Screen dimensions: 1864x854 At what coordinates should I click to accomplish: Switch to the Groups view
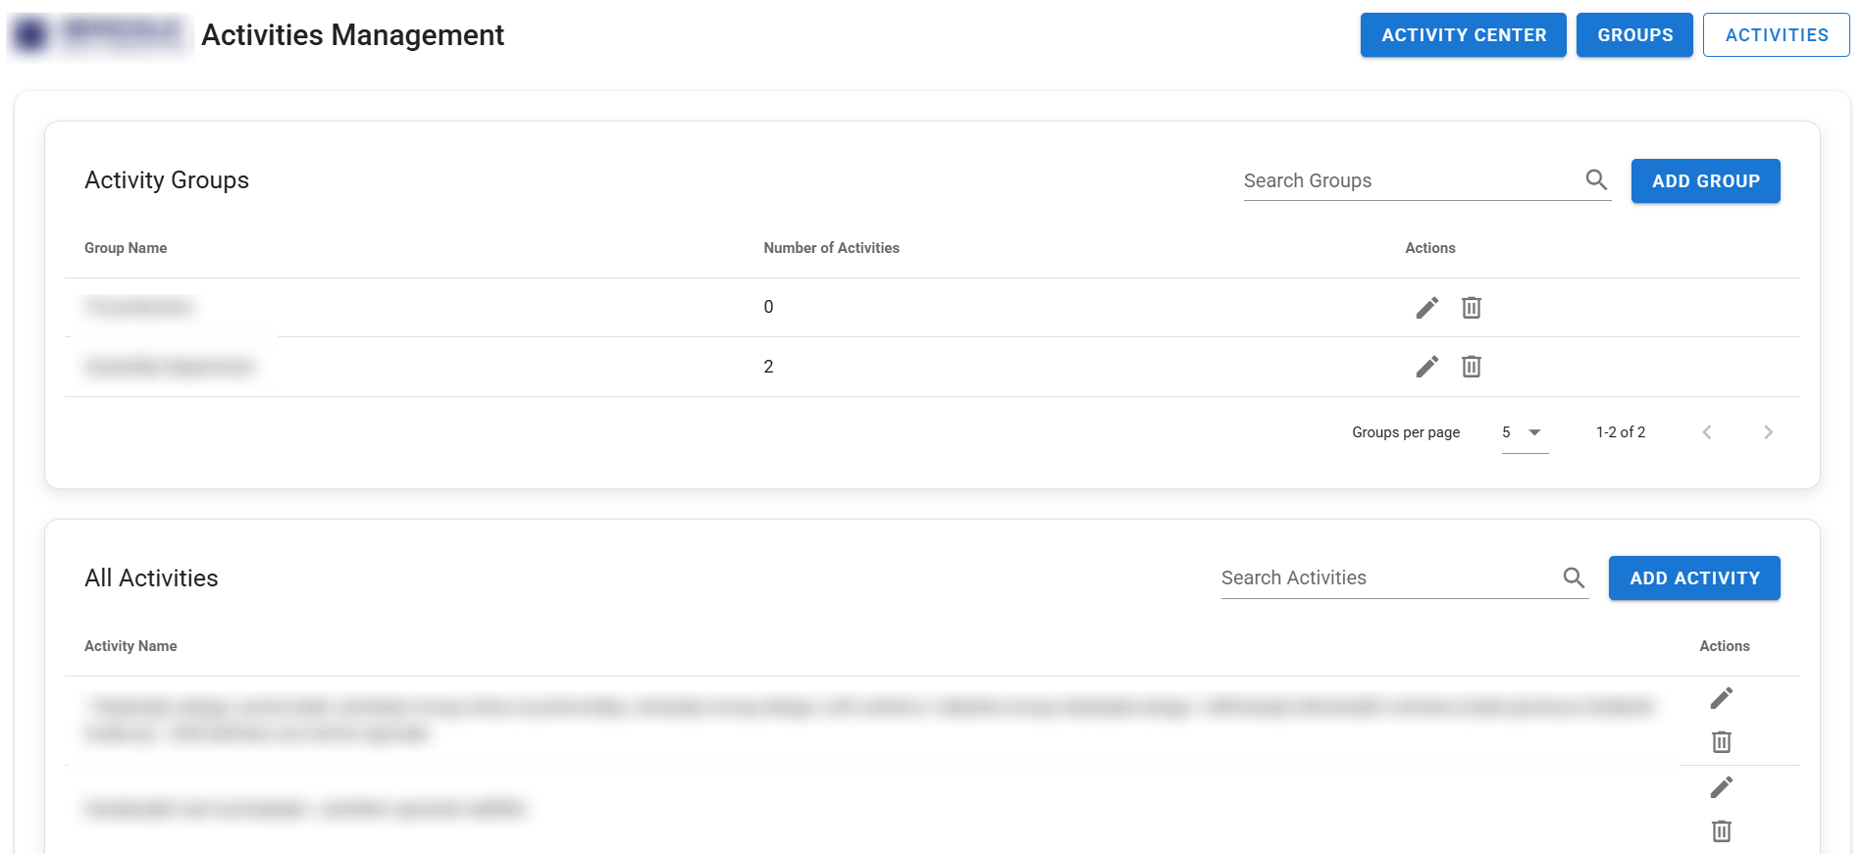(x=1634, y=34)
